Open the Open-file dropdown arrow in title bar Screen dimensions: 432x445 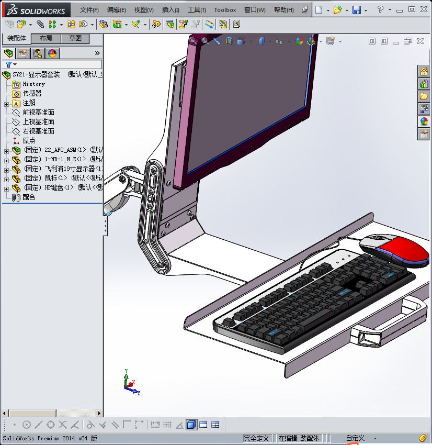click(x=347, y=10)
